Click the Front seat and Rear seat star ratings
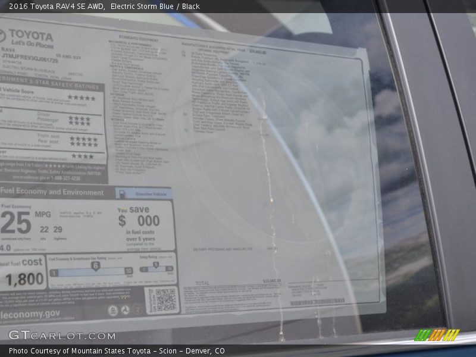476x357 pixels. point(84,142)
